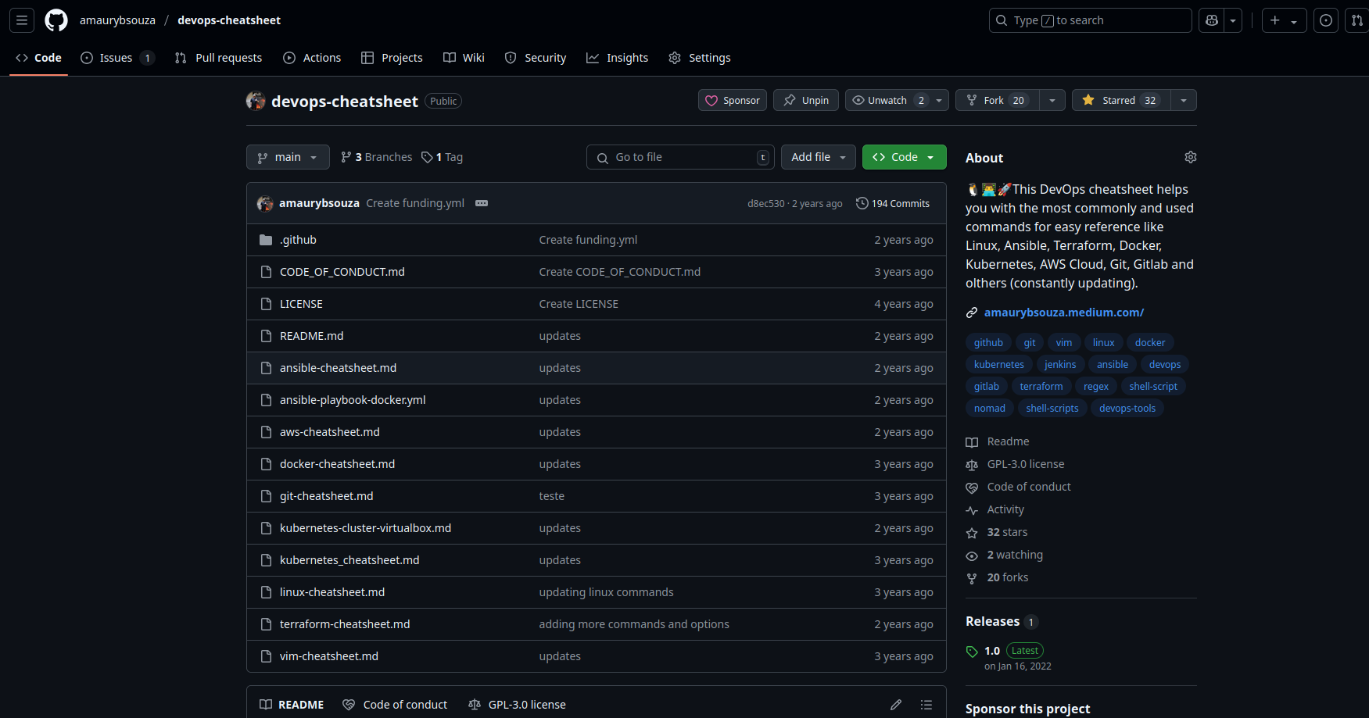Open the docker-cheatsheet.md file

pyautogui.click(x=338, y=464)
